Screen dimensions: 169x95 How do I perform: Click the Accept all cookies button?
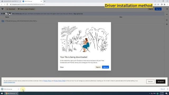[x=161, y=82]
